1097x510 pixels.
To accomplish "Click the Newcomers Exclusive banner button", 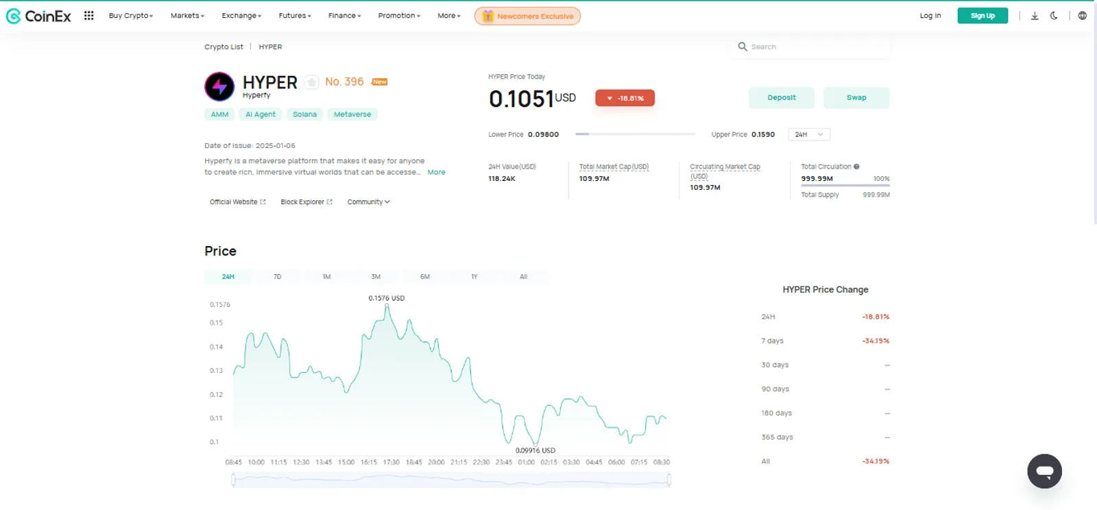I will pyautogui.click(x=527, y=16).
